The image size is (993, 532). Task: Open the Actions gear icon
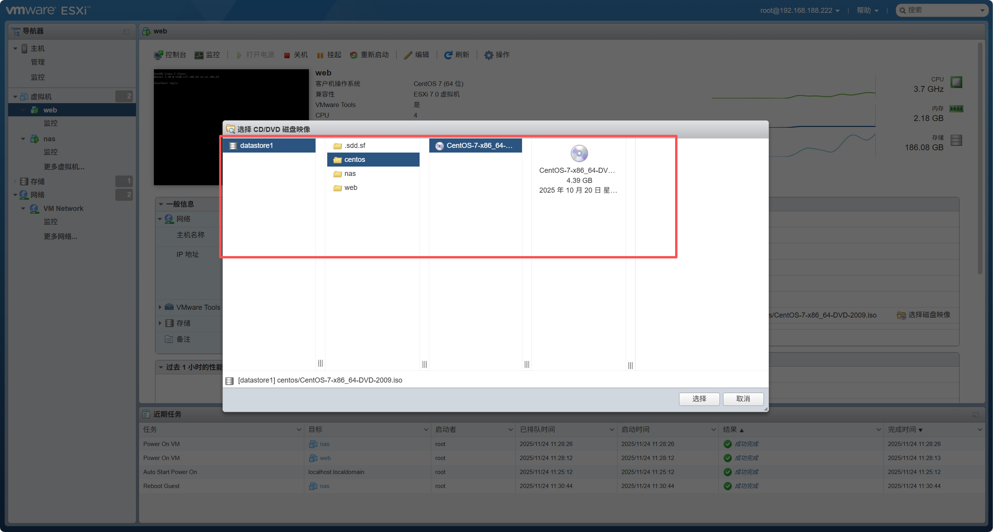pyautogui.click(x=489, y=55)
